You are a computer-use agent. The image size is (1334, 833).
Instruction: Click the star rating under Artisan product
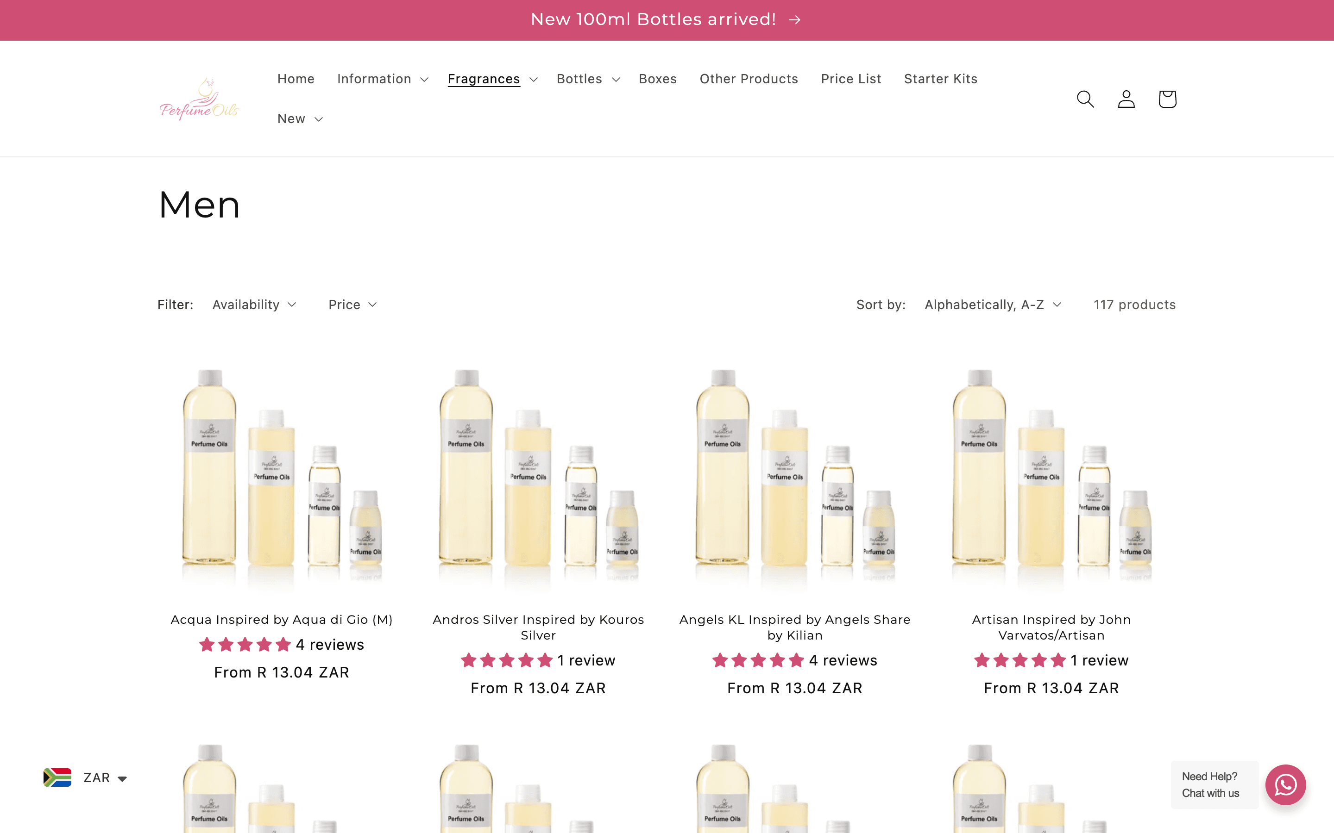tap(1019, 660)
